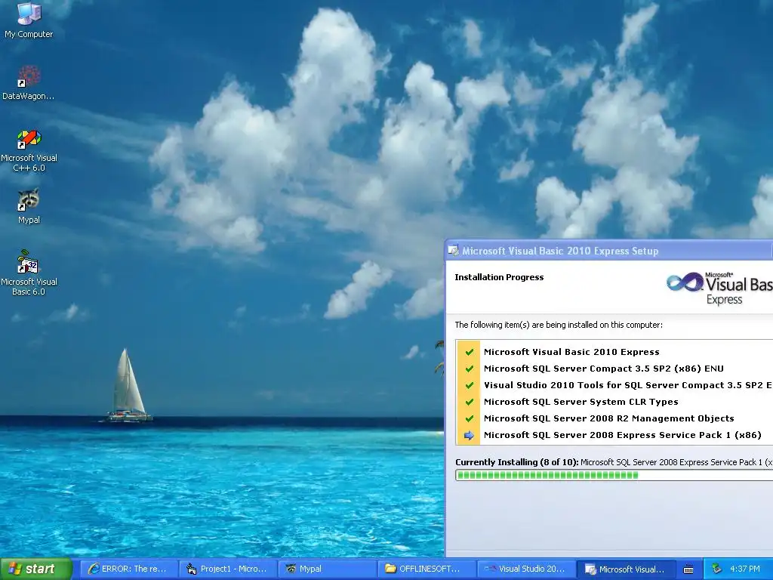Click the green installation progress bar
Image resolution: width=773 pixels, height=580 pixels.
[614, 476]
